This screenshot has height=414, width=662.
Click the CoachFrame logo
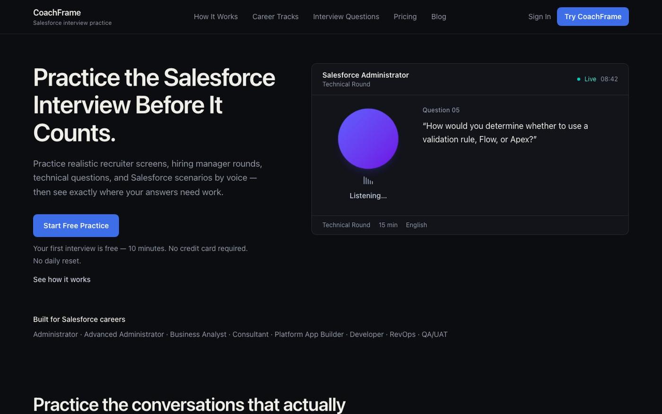pyautogui.click(x=57, y=13)
